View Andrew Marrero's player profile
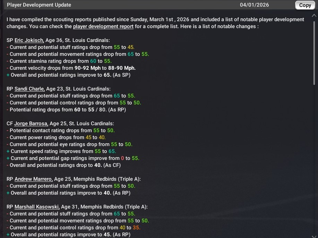Viewport: 318px width, 238px height. pyautogui.click(x=33, y=179)
